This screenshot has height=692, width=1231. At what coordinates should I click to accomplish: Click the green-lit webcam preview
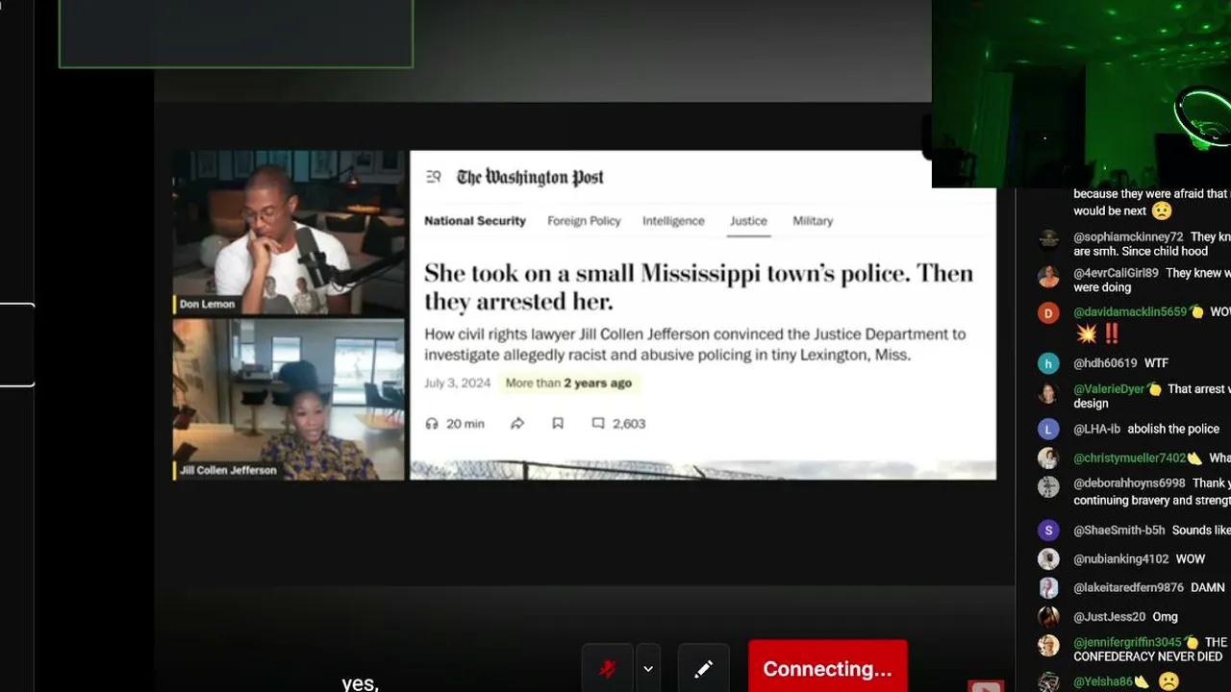1081,93
